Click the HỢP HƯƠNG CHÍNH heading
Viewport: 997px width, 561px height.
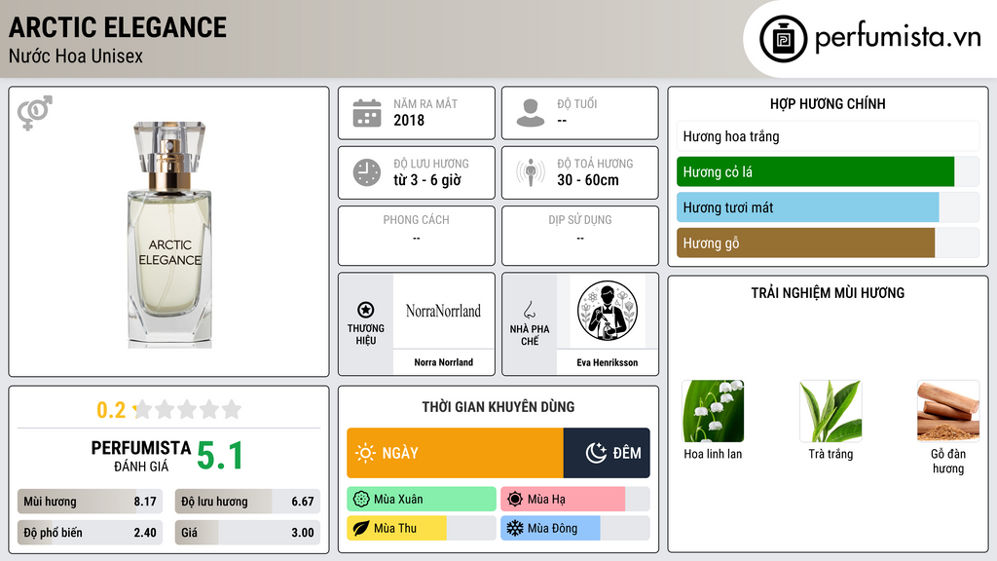[828, 103]
